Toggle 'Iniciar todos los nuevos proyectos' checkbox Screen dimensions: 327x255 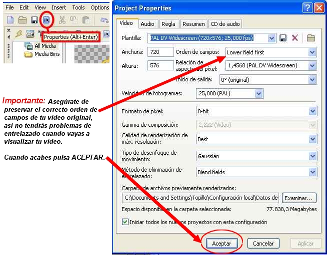click(x=125, y=222)
